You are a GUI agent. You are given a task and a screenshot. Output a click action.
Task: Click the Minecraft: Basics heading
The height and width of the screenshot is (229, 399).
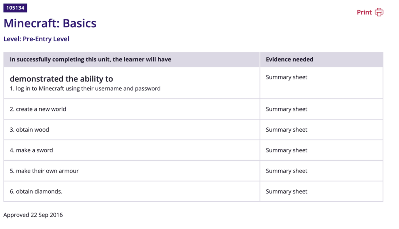pyautogui.click(x=50, y=23)
